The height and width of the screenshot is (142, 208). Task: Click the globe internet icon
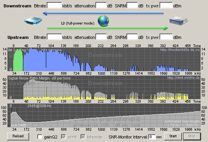pos(103,21)
